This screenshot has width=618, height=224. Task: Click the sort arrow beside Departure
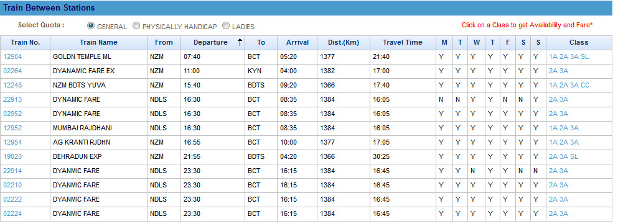(240, 42)
